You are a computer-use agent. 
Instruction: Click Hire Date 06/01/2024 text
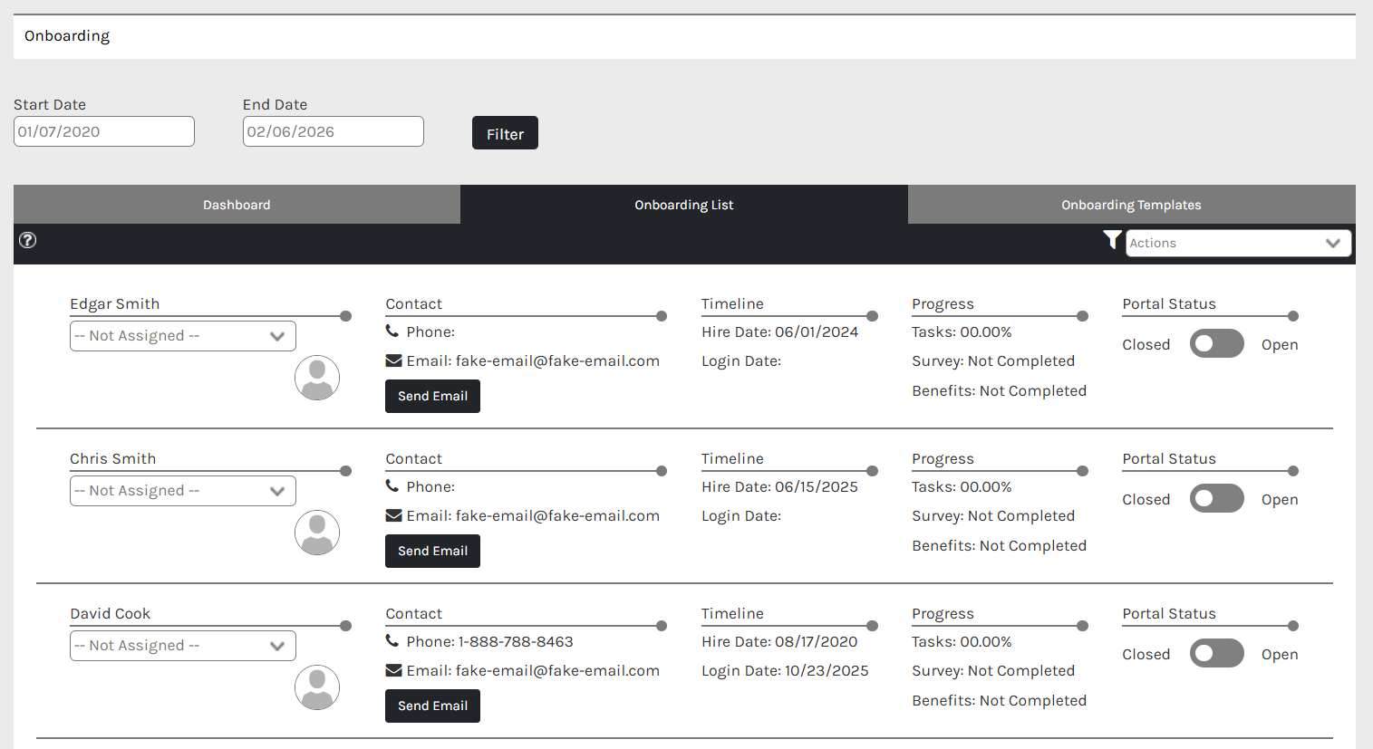(x=779, y=331)
